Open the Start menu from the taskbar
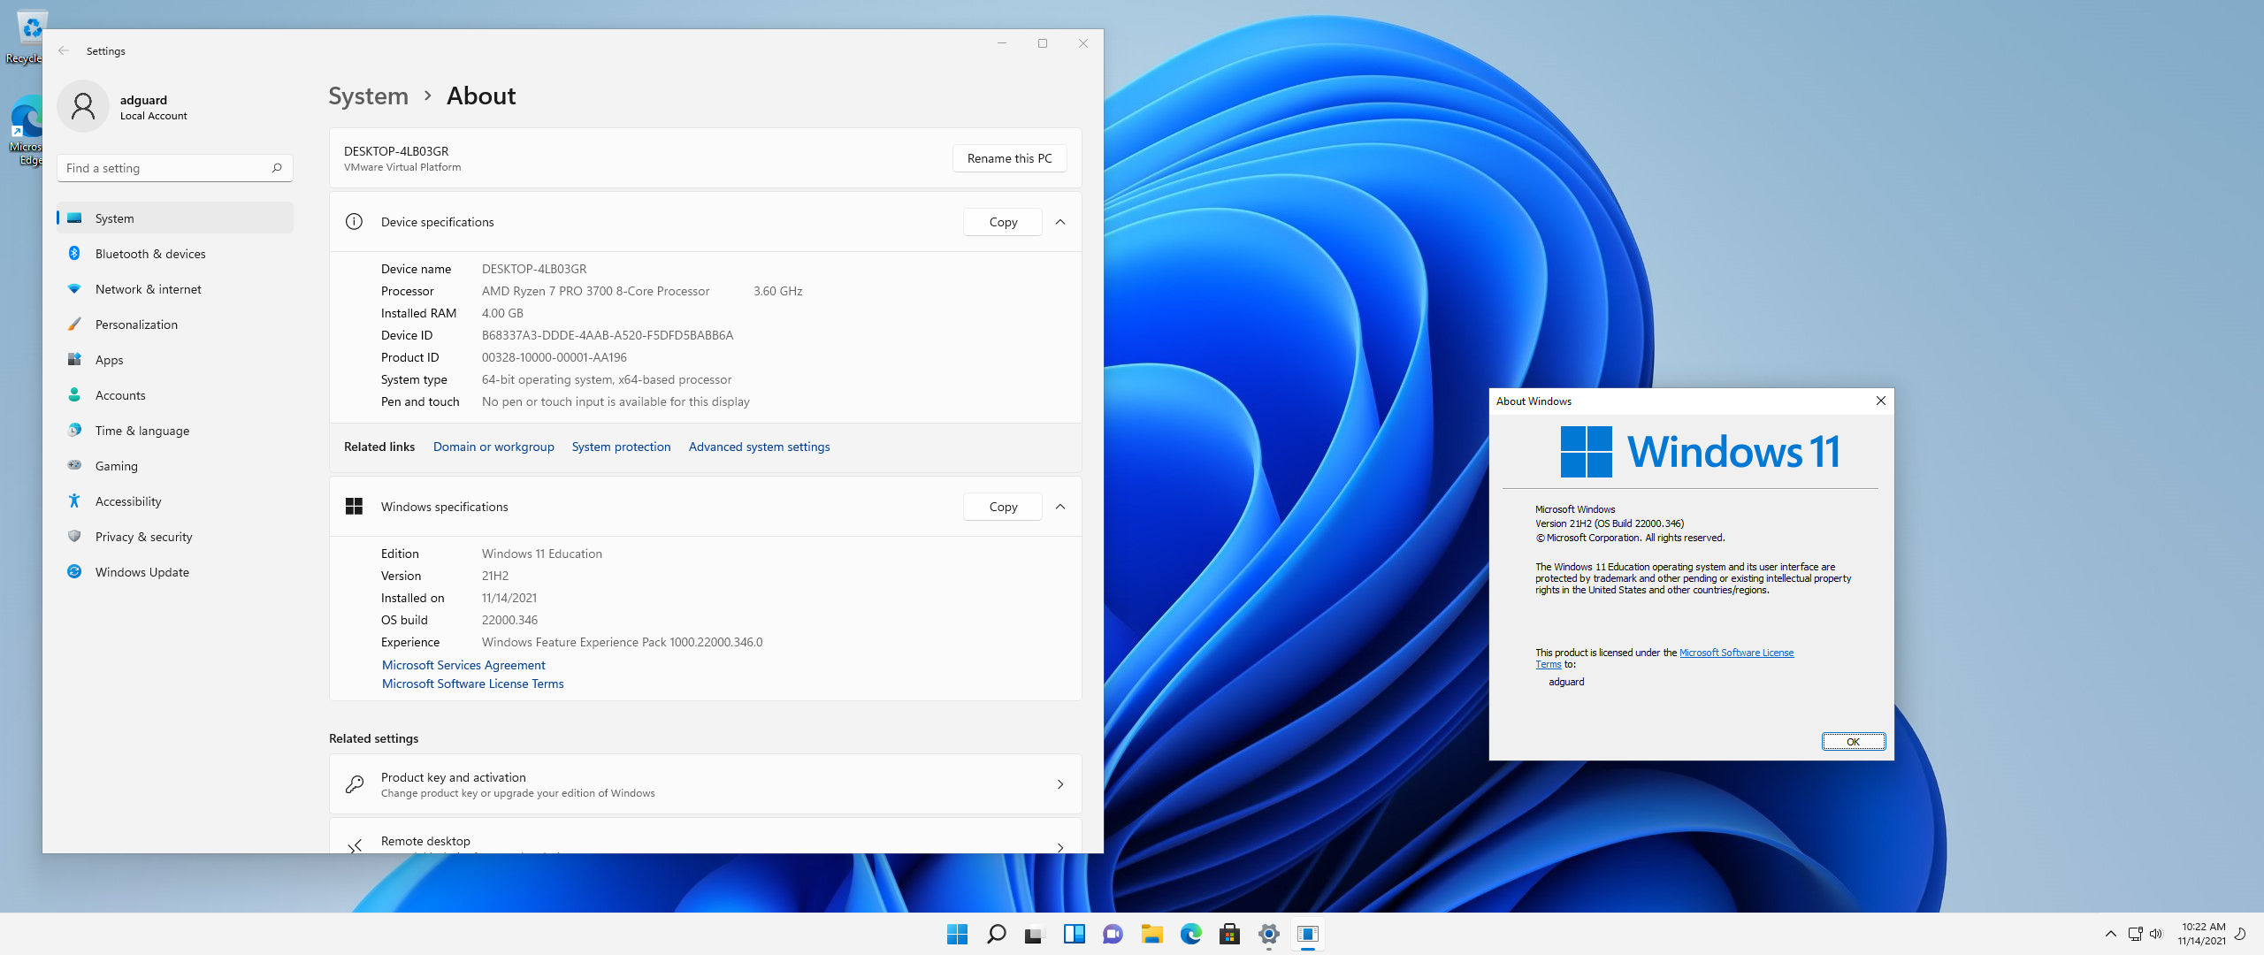The width and height of the screenshot is (2264, 955). 957,934
